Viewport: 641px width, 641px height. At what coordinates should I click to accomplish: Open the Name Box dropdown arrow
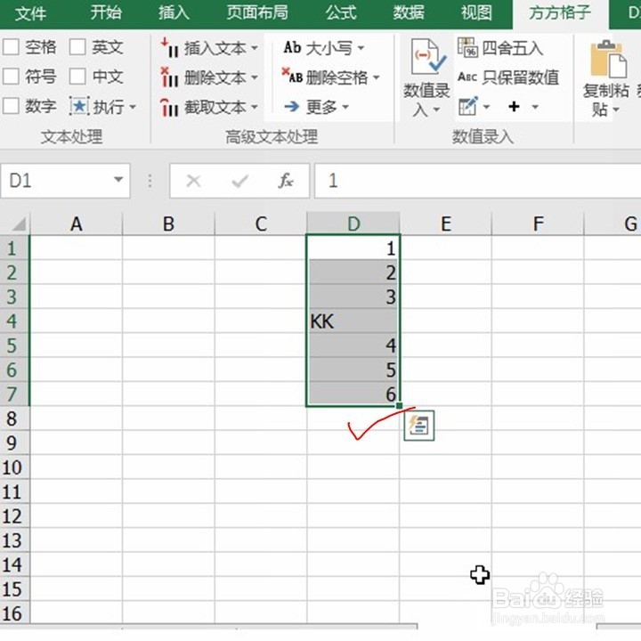[118, 179]
